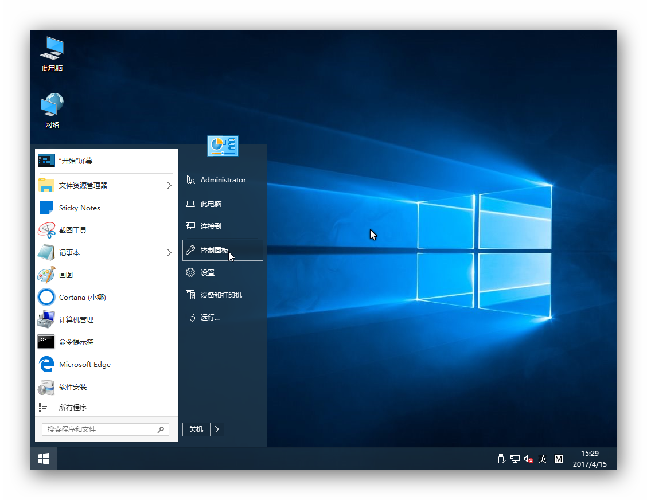Expand 文件资源管理器 submenu arrow
Screen dimensions: 647x500
pos(169,185)
